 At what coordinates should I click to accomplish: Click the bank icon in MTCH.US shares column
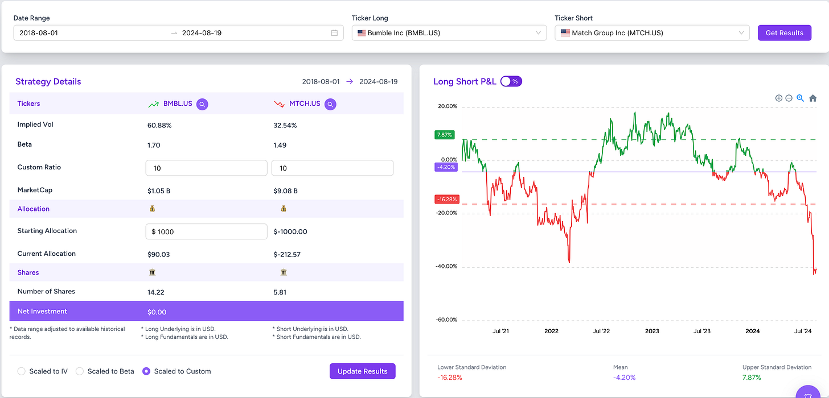pos(284,272)
